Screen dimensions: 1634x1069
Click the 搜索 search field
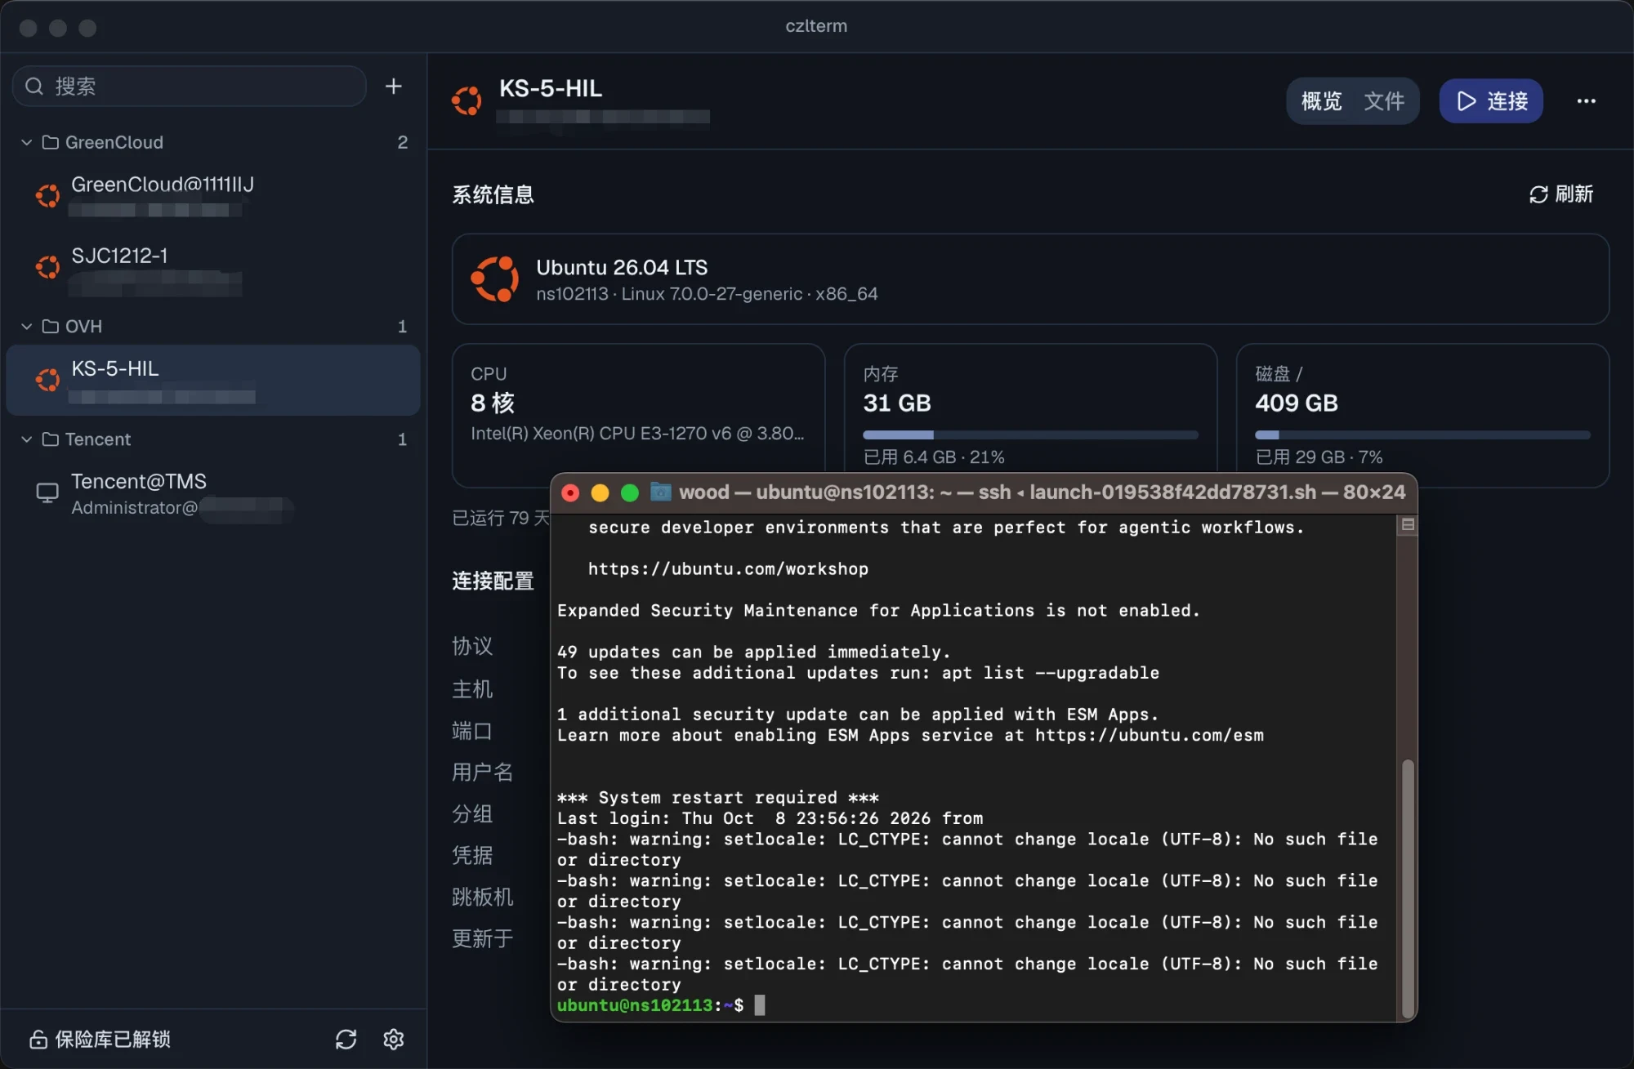coord(189,86)
